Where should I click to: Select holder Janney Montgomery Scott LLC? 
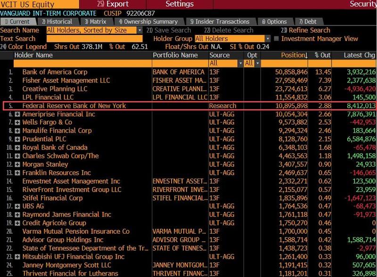coord(67,265)
